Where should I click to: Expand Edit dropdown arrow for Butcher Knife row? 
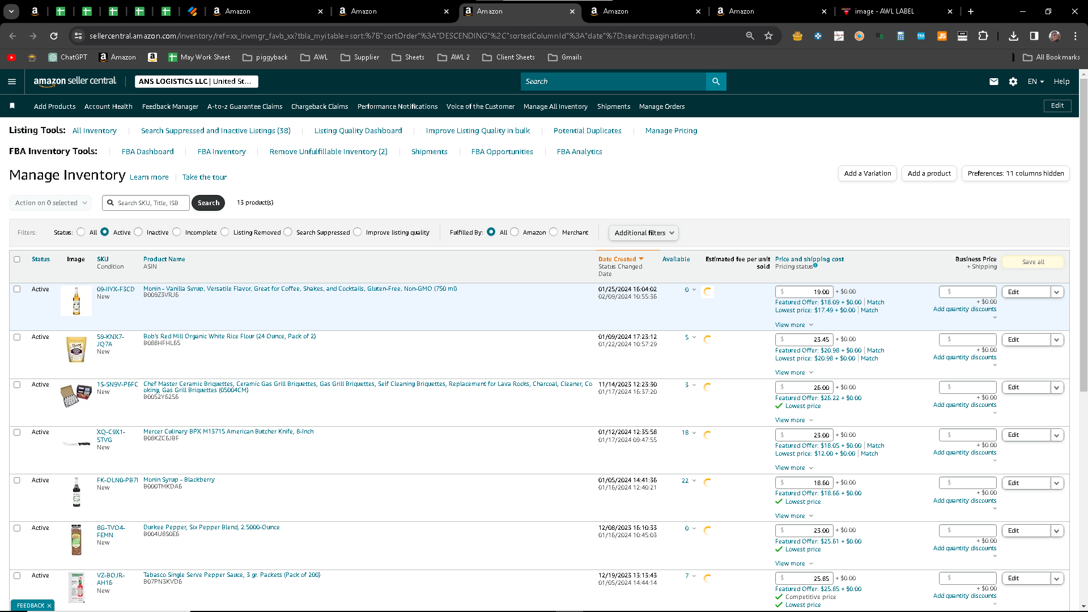[1057, 435]
